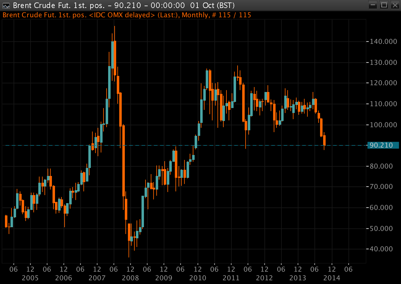Select the latest candle at the 90.210 line

[x=324, y=140]
